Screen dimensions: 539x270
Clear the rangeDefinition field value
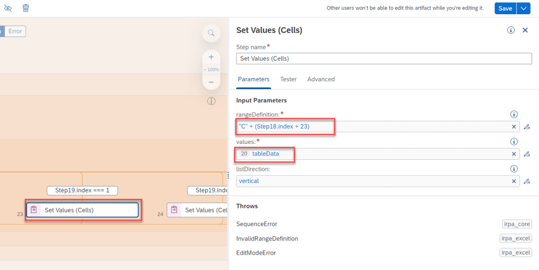click(514, 127)
